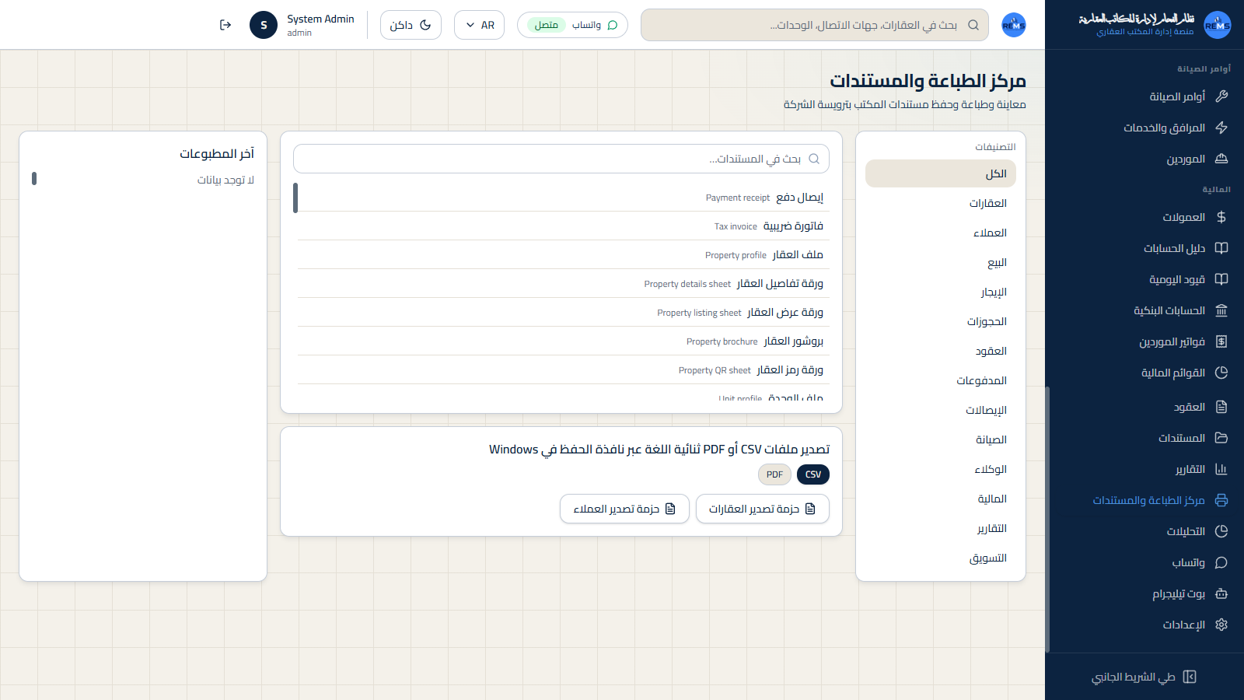Click the logout icon next to System Admin
Image resolution: width=1244 pixels, height=700 pixels.
(225, 25)
